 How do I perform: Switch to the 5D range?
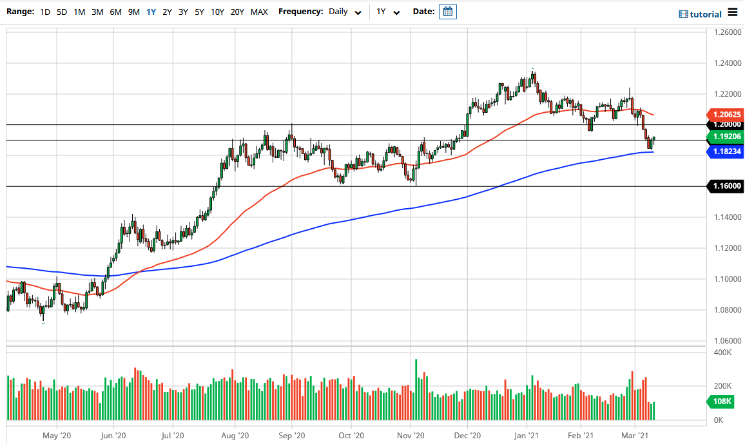click(x=61, y=12)
